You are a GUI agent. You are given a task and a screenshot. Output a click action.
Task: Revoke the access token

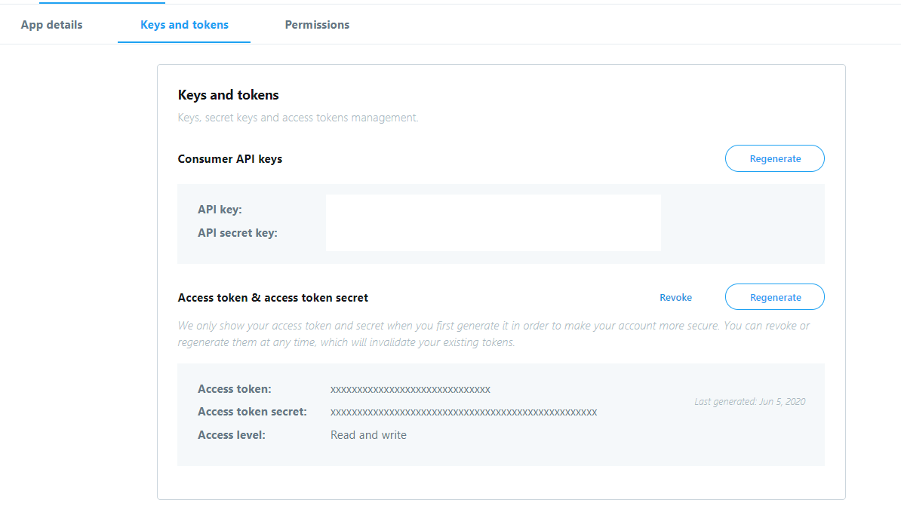[x=675, y=297]
